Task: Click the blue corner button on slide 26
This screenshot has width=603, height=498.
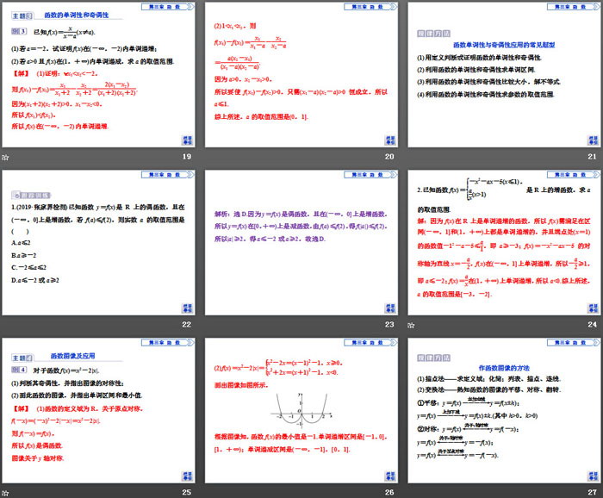Action: click(389, 475)
